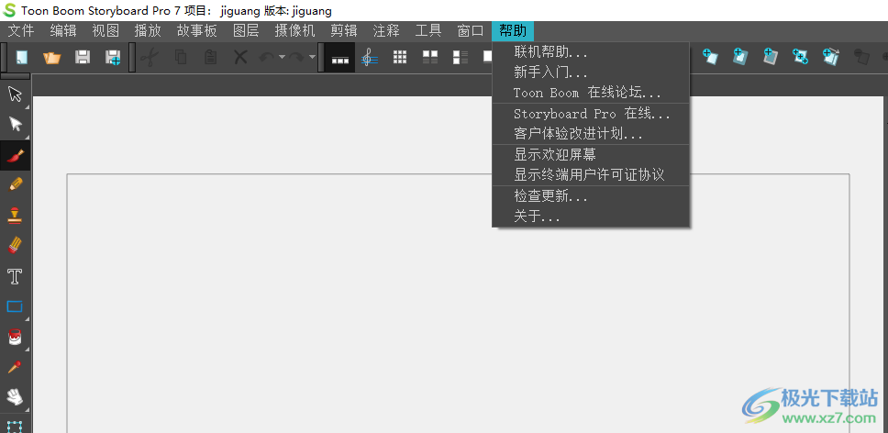Viewport: 888px width, 433px height.
Task: Switch to the Timeline workspace icon
Action: point(339,57)
